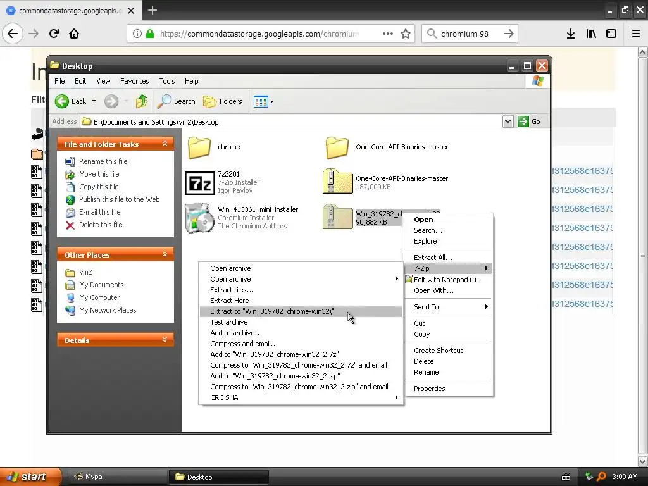Click the browser URL address field
The image size is (648, 486).
coord(259,34)
